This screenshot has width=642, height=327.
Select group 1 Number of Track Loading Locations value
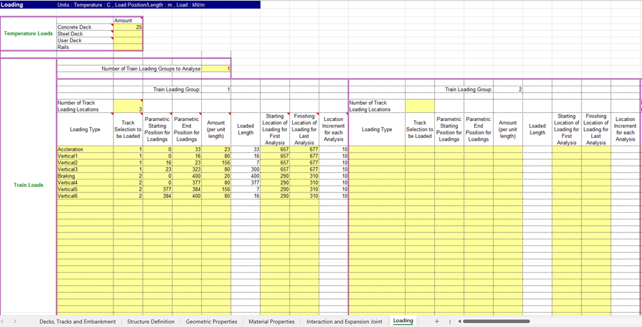coord(128,106)
